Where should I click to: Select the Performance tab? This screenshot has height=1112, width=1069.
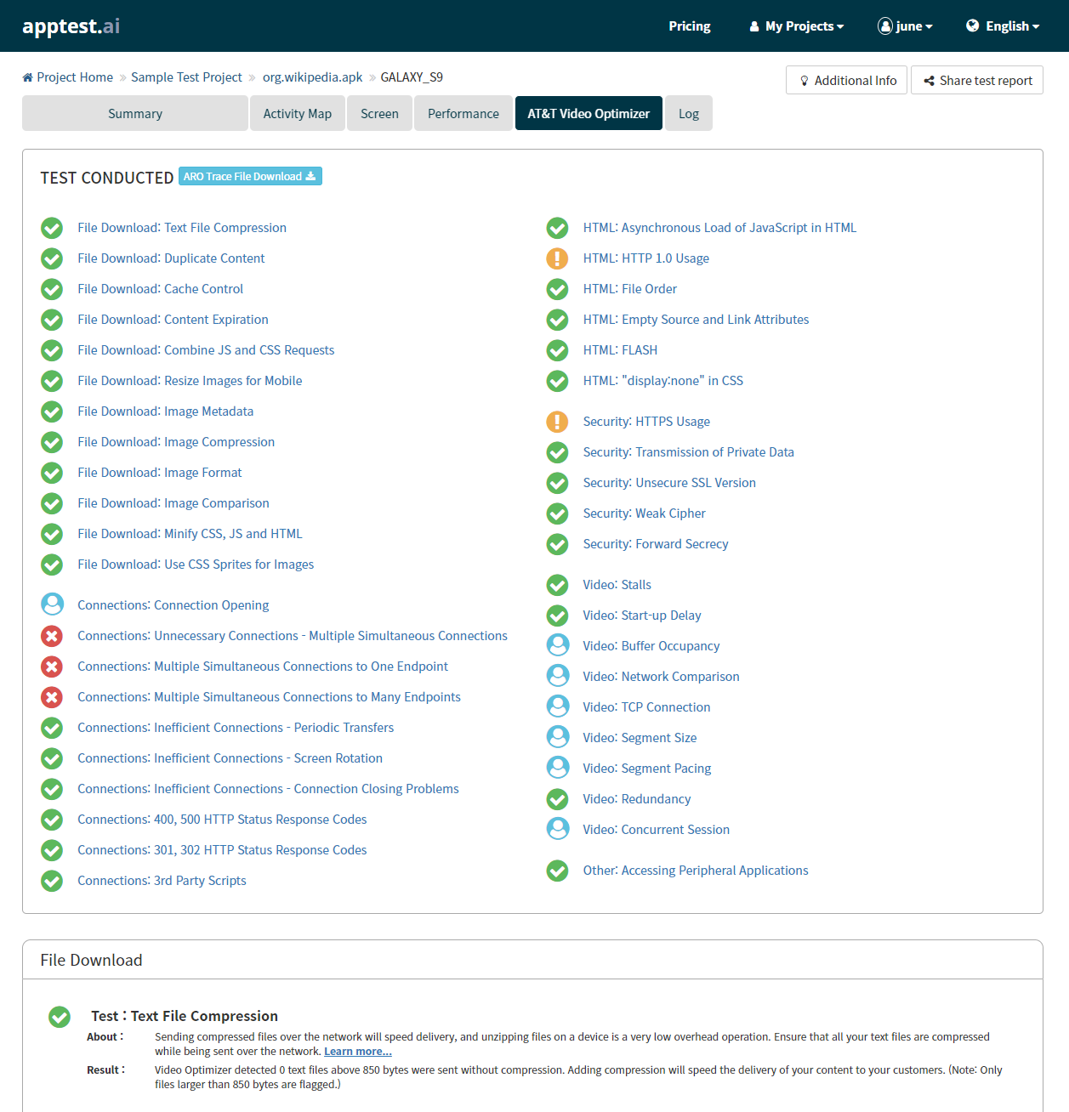coord(463,114)
